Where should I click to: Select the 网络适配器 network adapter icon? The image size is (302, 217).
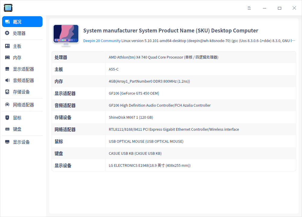point(7,105)
